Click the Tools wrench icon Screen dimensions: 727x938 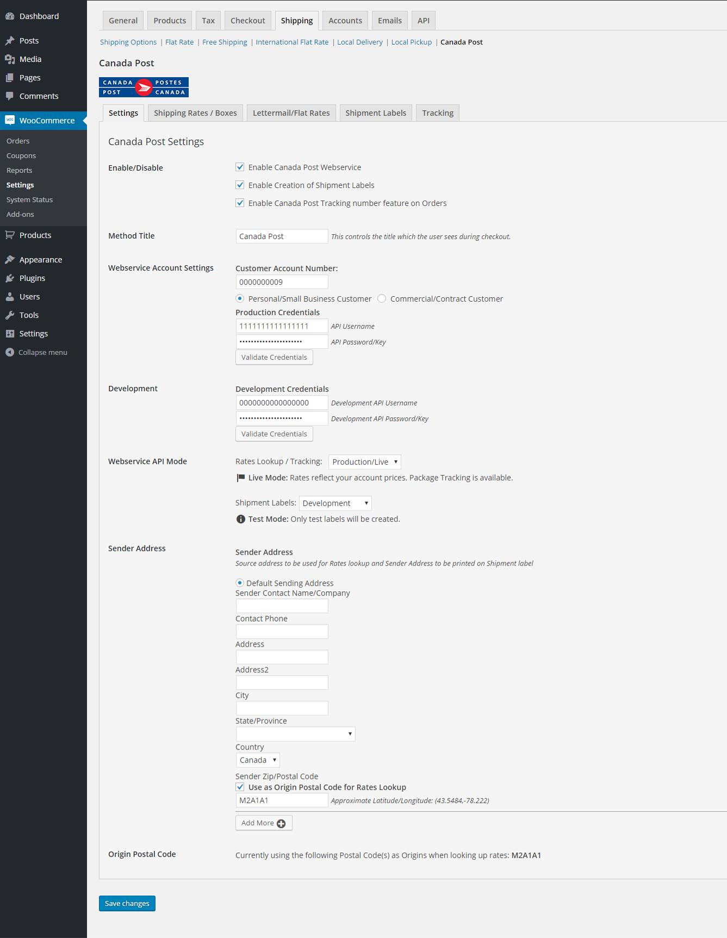pyautogui.click(x=10, y=315)
